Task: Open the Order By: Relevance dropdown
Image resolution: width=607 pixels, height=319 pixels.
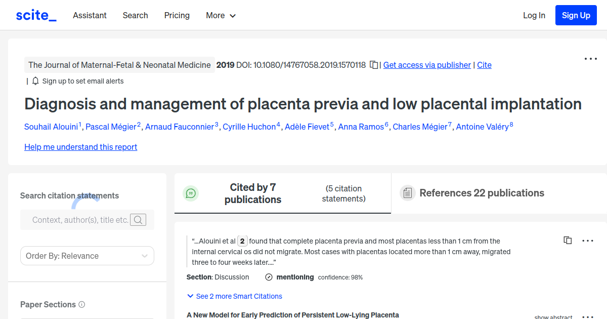Action: pos(86,256)
